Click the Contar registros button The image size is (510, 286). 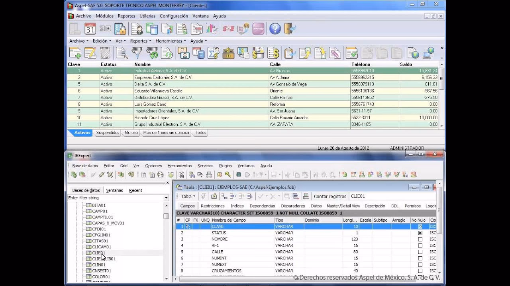click(330, 196)
